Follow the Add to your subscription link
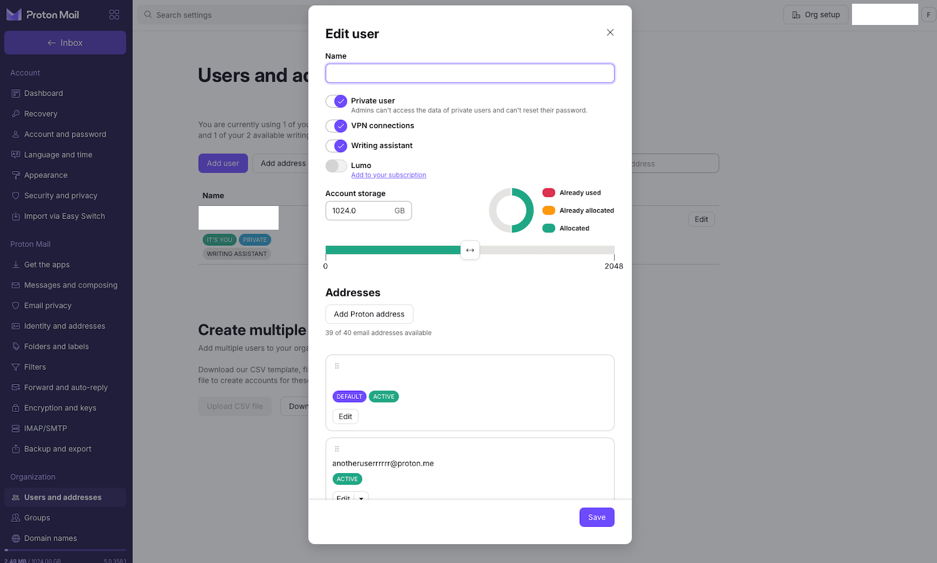This screenshot has height=563, width=937. 389,175
